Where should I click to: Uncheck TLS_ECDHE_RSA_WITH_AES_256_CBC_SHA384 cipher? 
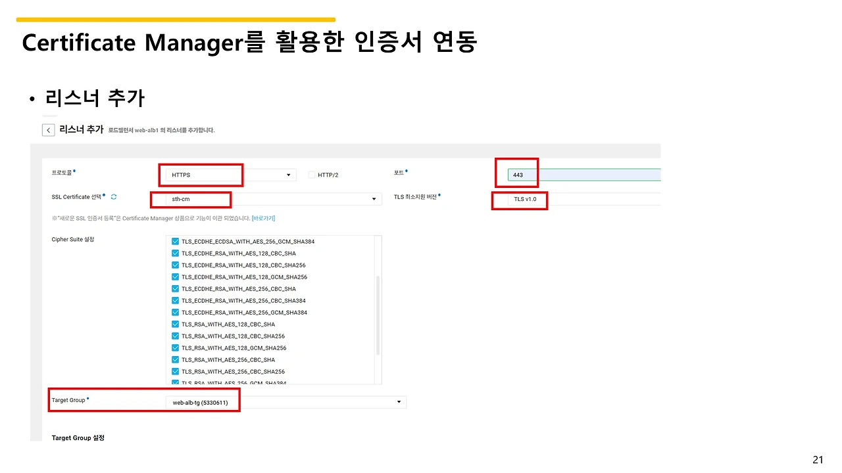pos(175,301)
